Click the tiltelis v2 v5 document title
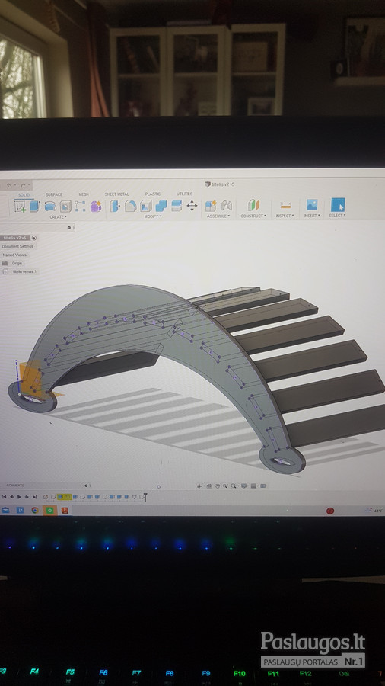The image size is (385, 686). pyautogui.click(x=223, y=184)
